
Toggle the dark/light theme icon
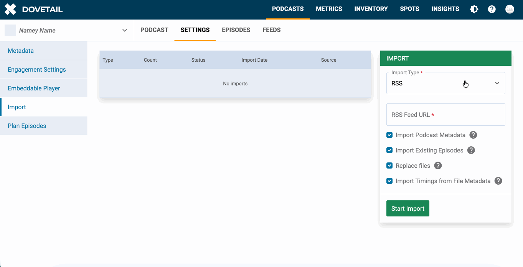[474, 9]
